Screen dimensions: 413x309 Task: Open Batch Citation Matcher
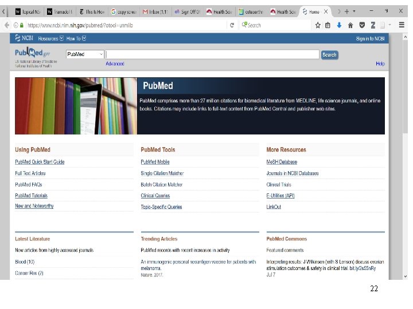click(162, 184)
